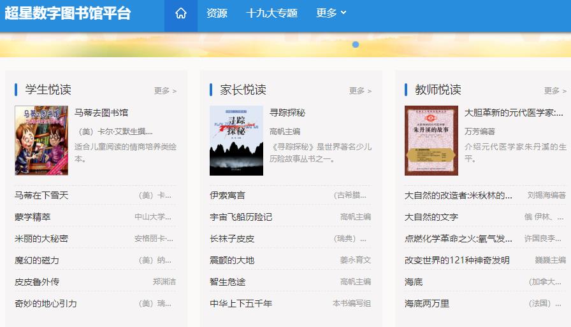Viewport: 571px width, 327px height.
Task: Click 更多 in the 家长悦读 section
Action: tap(360, 90)
